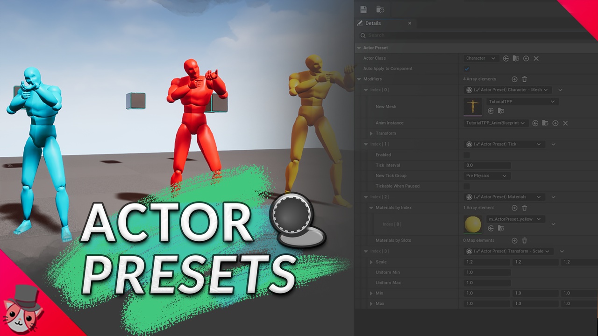Open element options chevron for Modifiers Index 2
The height and width of the screenshot is (336, 598).
[553, 197]
